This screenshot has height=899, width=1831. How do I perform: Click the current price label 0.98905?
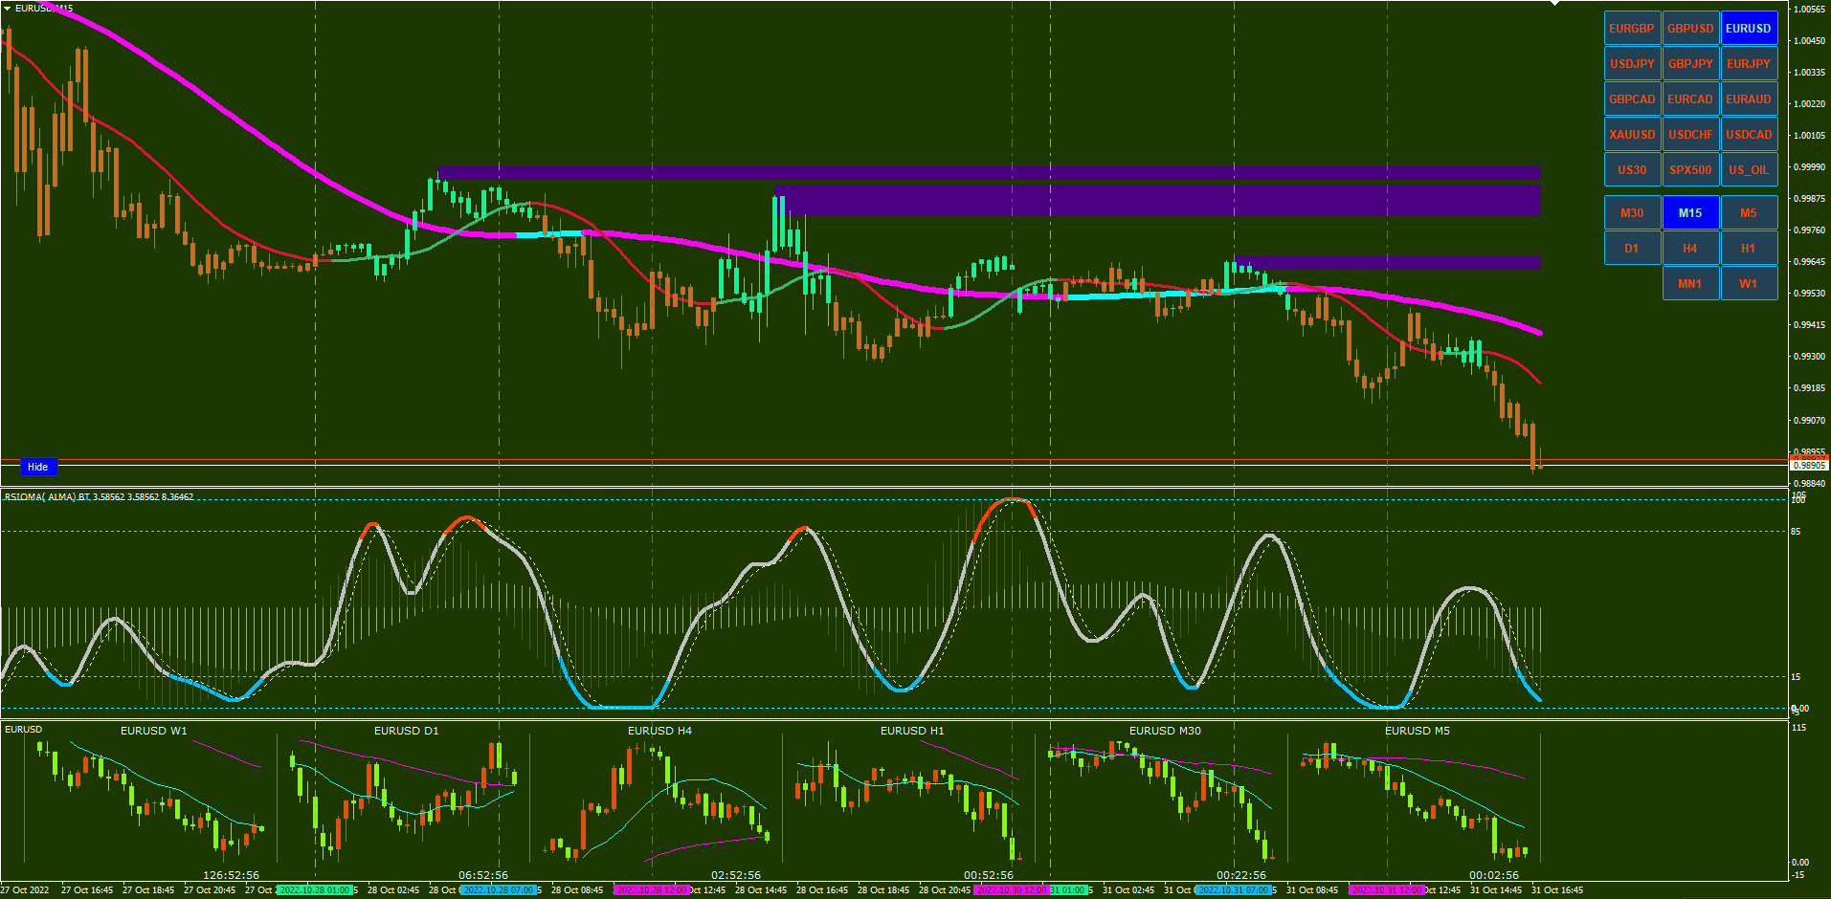(1809, 466)
